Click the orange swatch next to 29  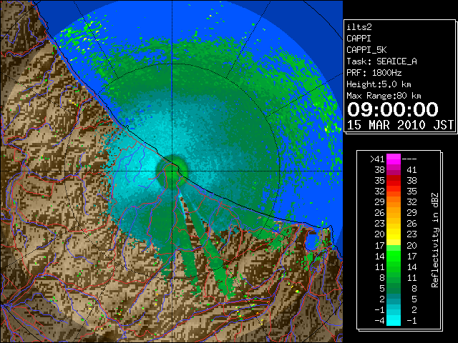point(394,202)
